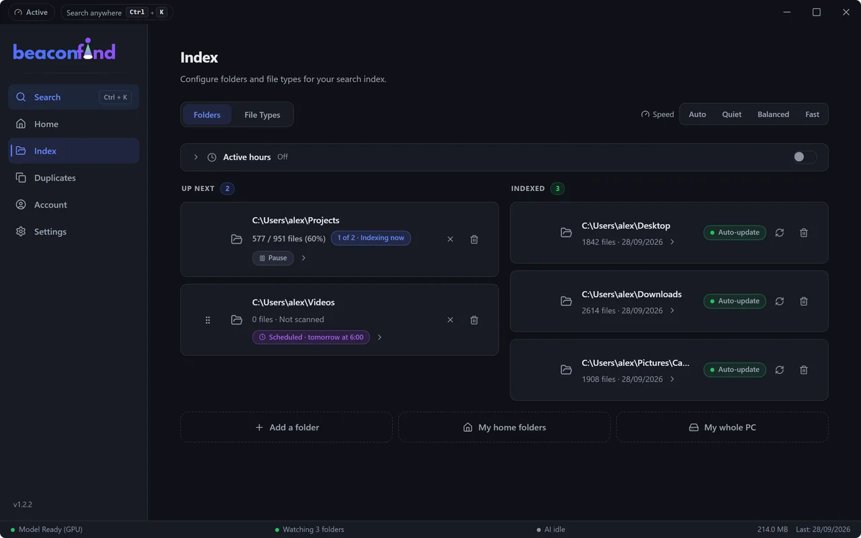861x538 pixels.
Task: Set indexing speed to Quiet
Action: point(732,114)
